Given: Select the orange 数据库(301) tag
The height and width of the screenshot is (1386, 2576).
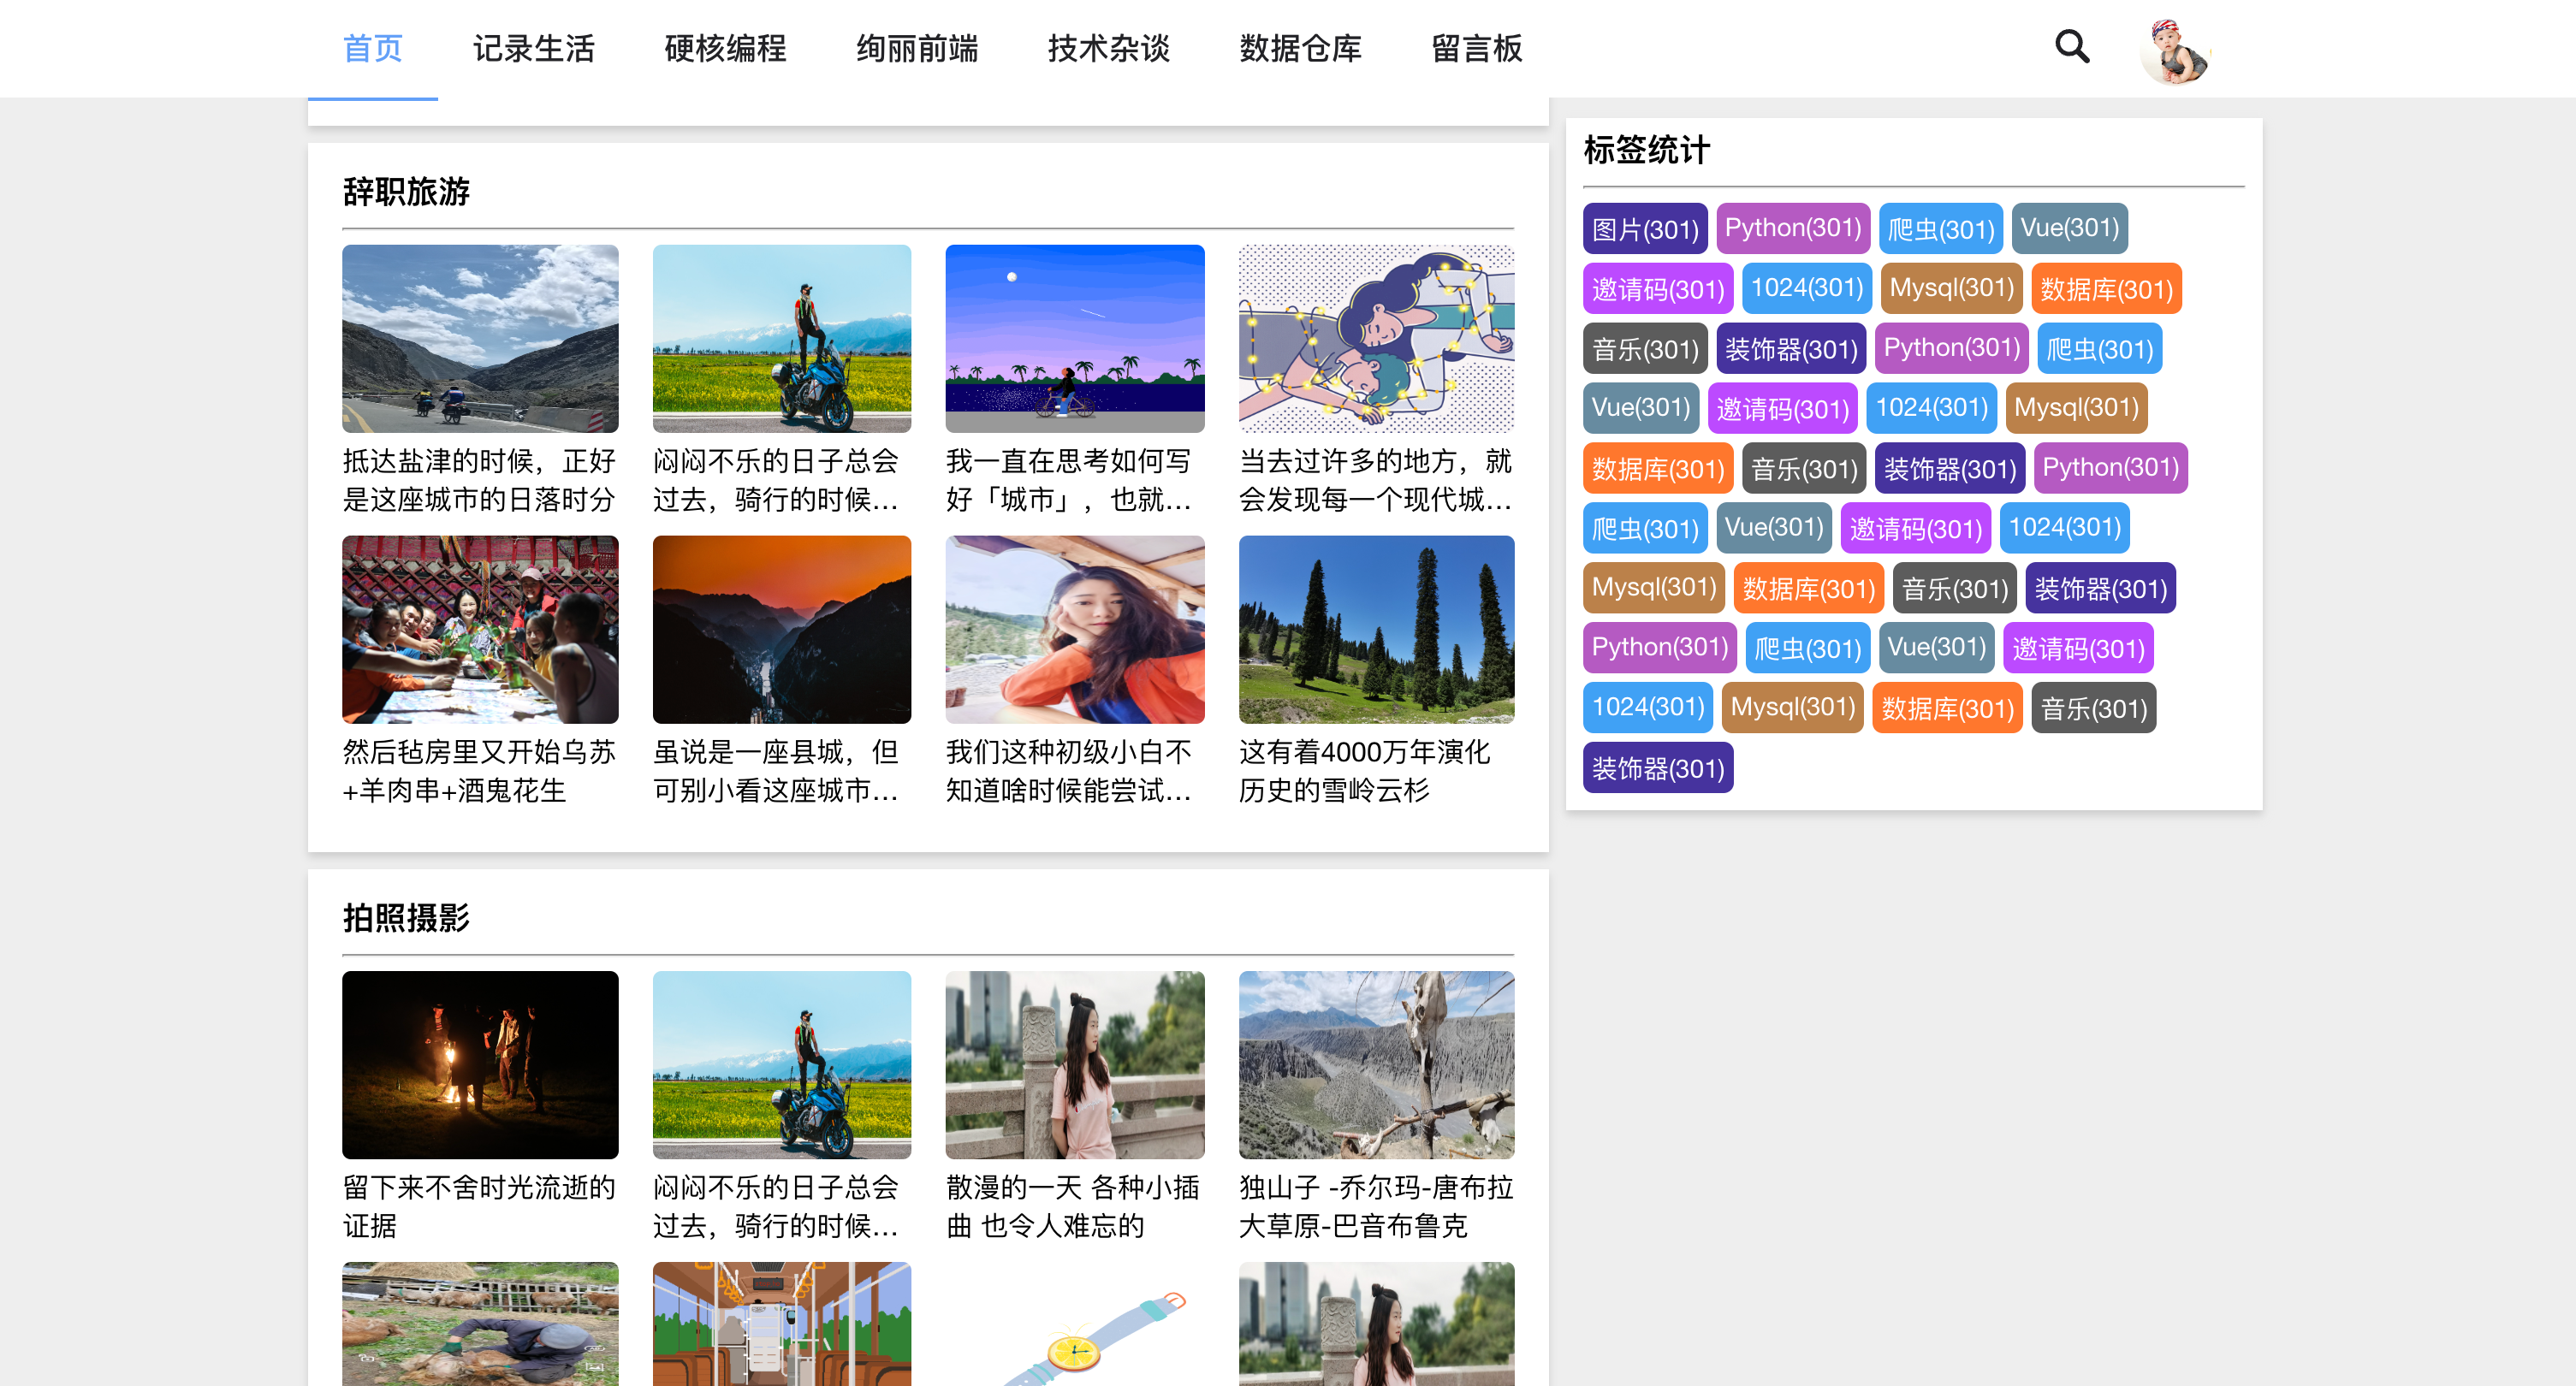Looking at the screenshot, I should tap(2106, 288).
